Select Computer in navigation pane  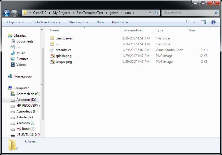point(21,88)
